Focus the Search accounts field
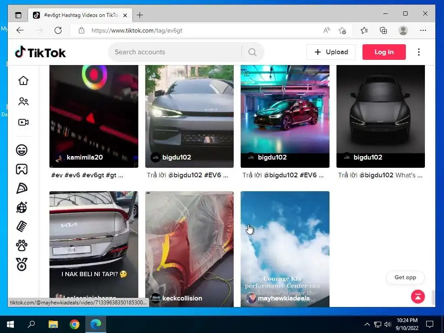Viewport: 444px width, 333px height. 175,52
